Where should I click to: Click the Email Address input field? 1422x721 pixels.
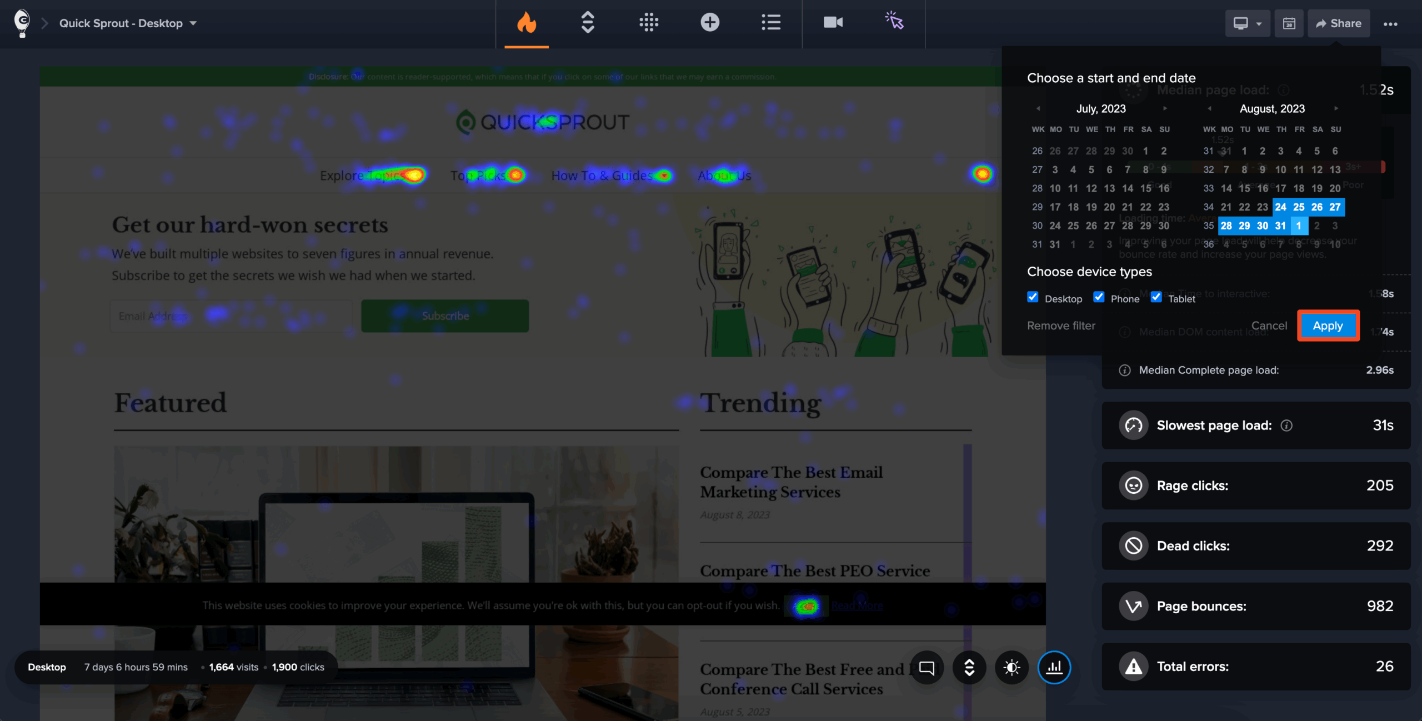231,316
